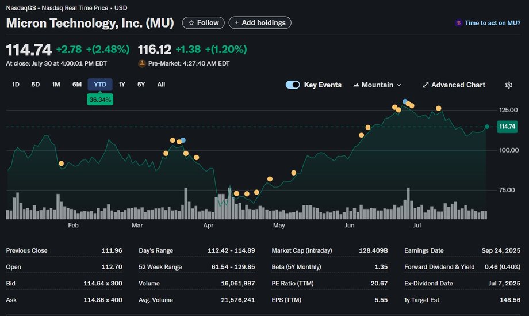Screen dimensions: 529x316
Task: Click the key event marker in mid July
Action: [438, 108]
